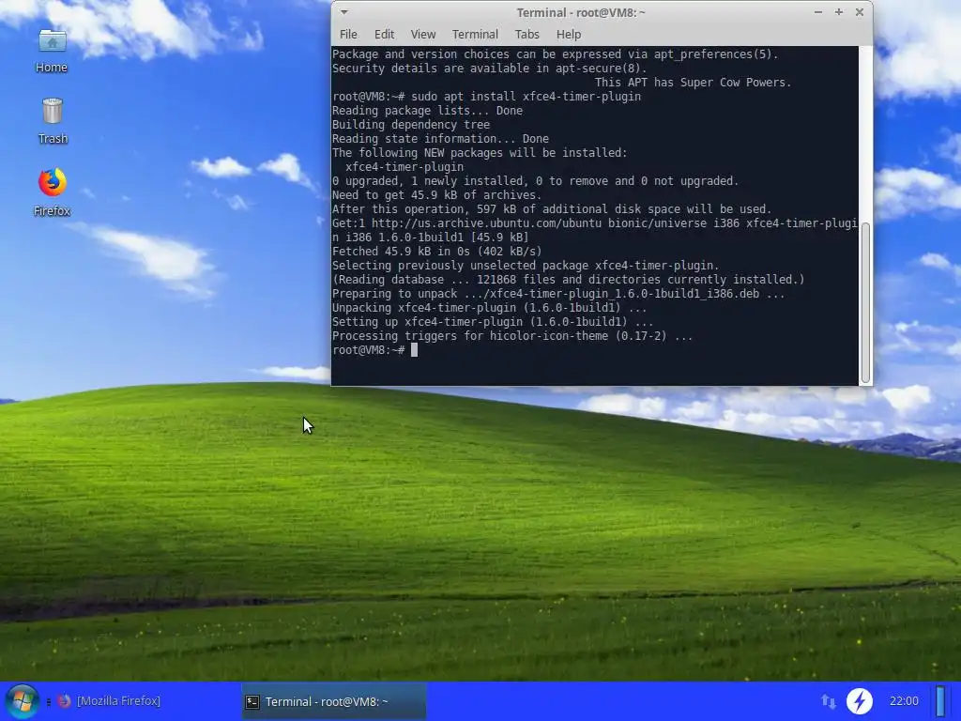The width and height of the screenshot is (961, 721).
Task: Click the Firefox icon in the taskbar
Action: point(65,700)
